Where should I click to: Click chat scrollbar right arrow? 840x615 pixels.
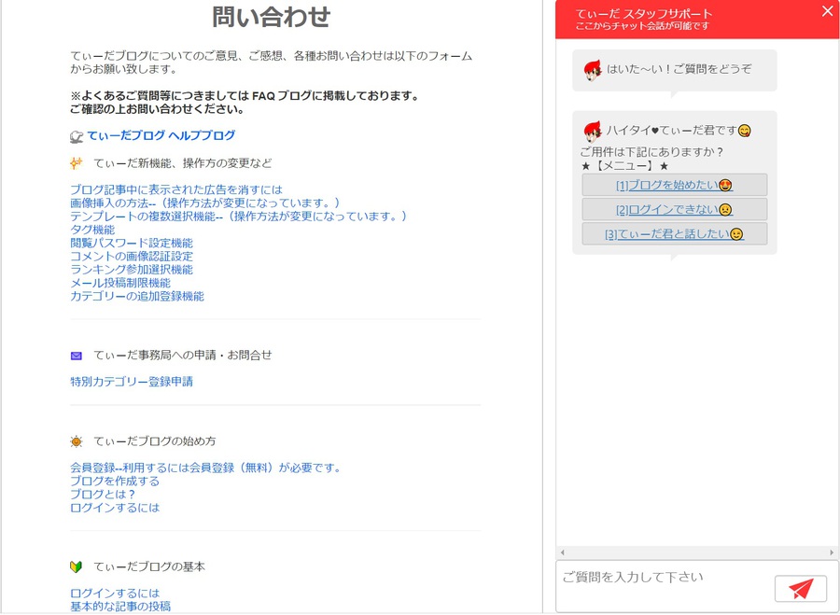coord(832,552)
